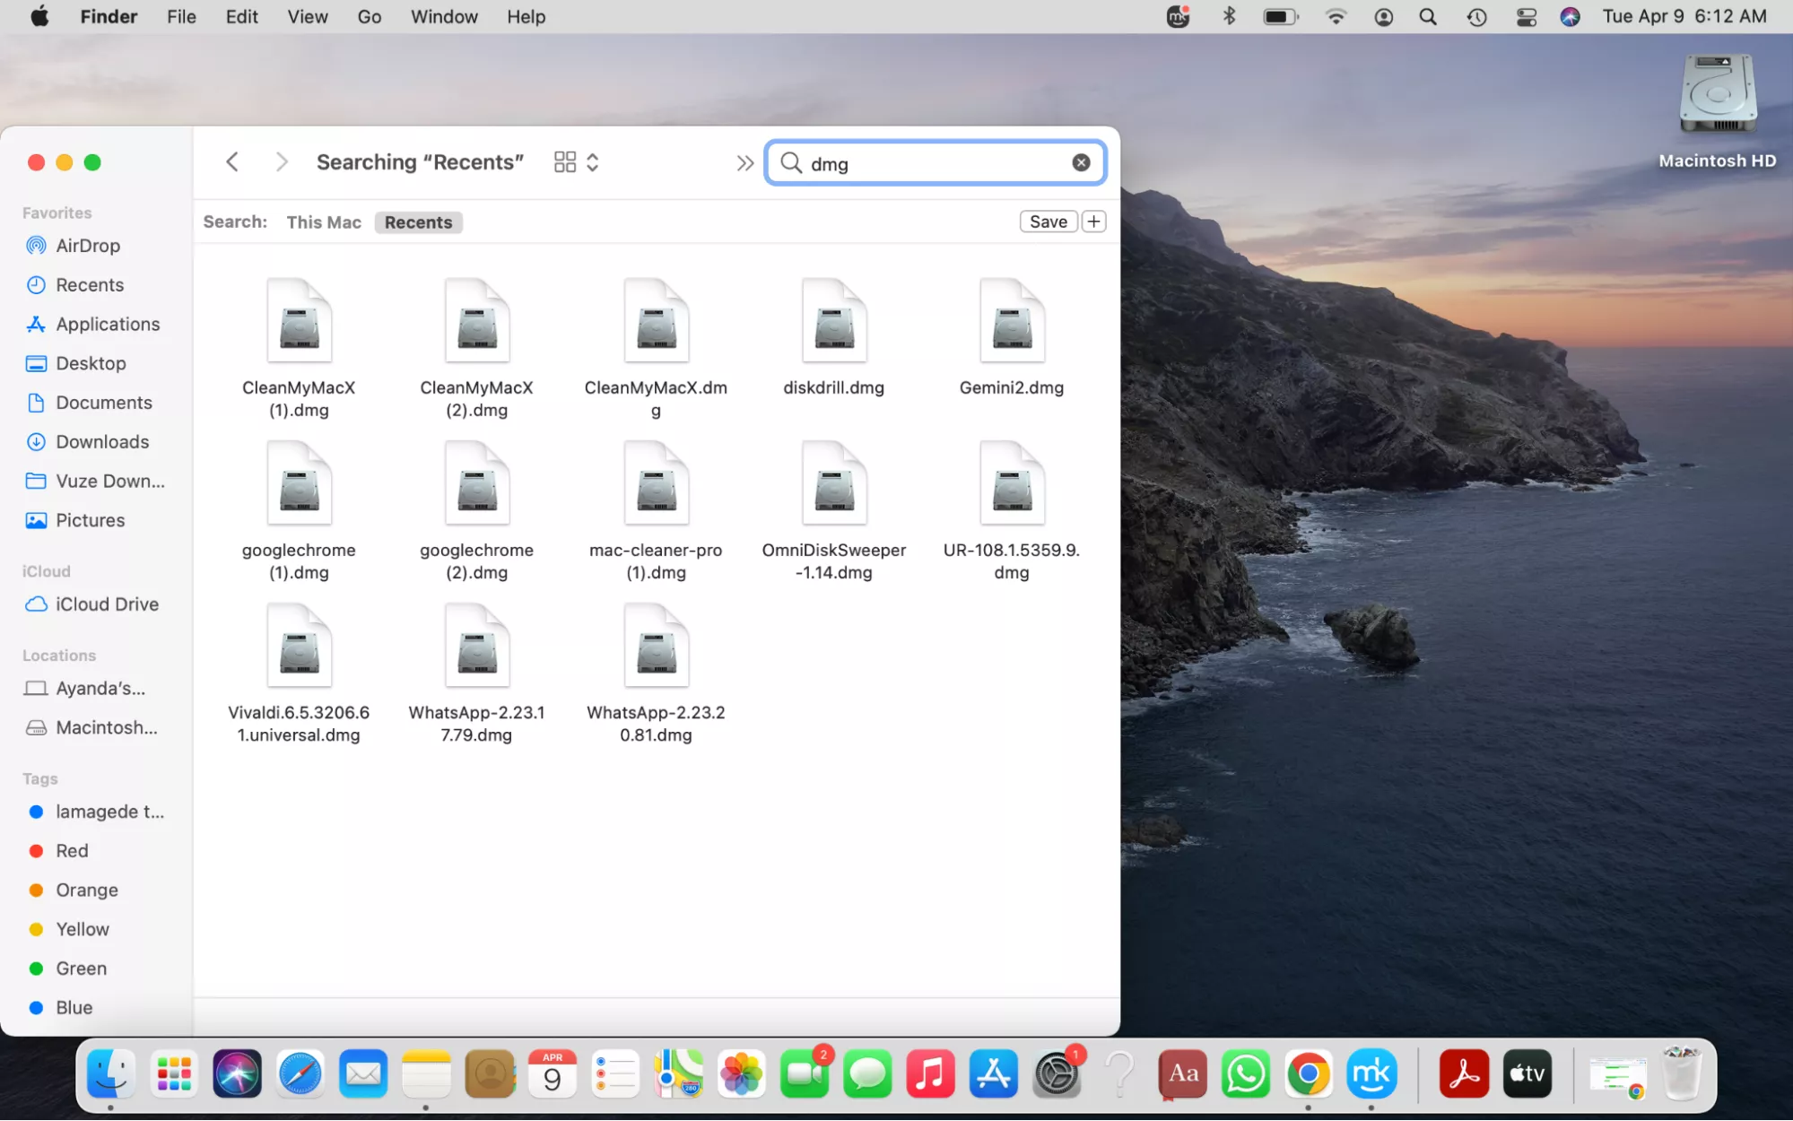Open Control Center in menu bar
The width and height of the screenshot is (1793, 1121).
1526,16
